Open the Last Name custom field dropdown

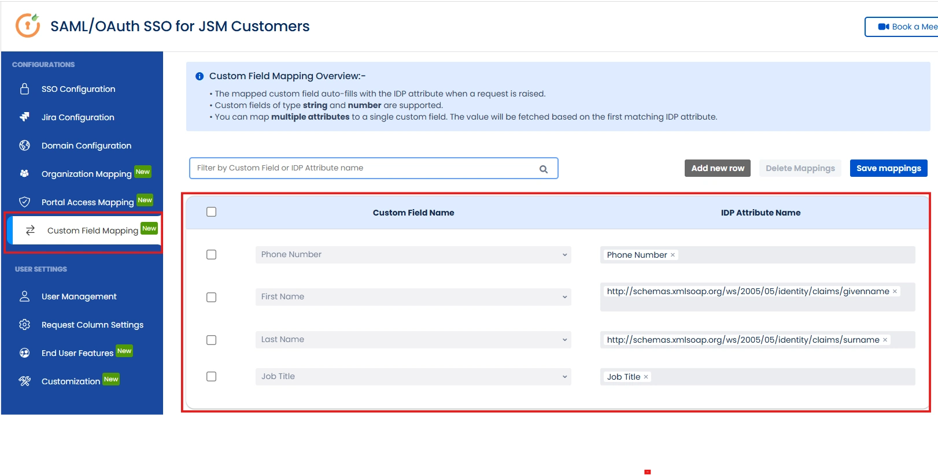pyautogui.click(x=413, y=340)
